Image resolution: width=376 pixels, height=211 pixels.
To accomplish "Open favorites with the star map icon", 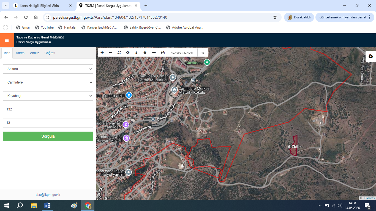I will 145,52.
